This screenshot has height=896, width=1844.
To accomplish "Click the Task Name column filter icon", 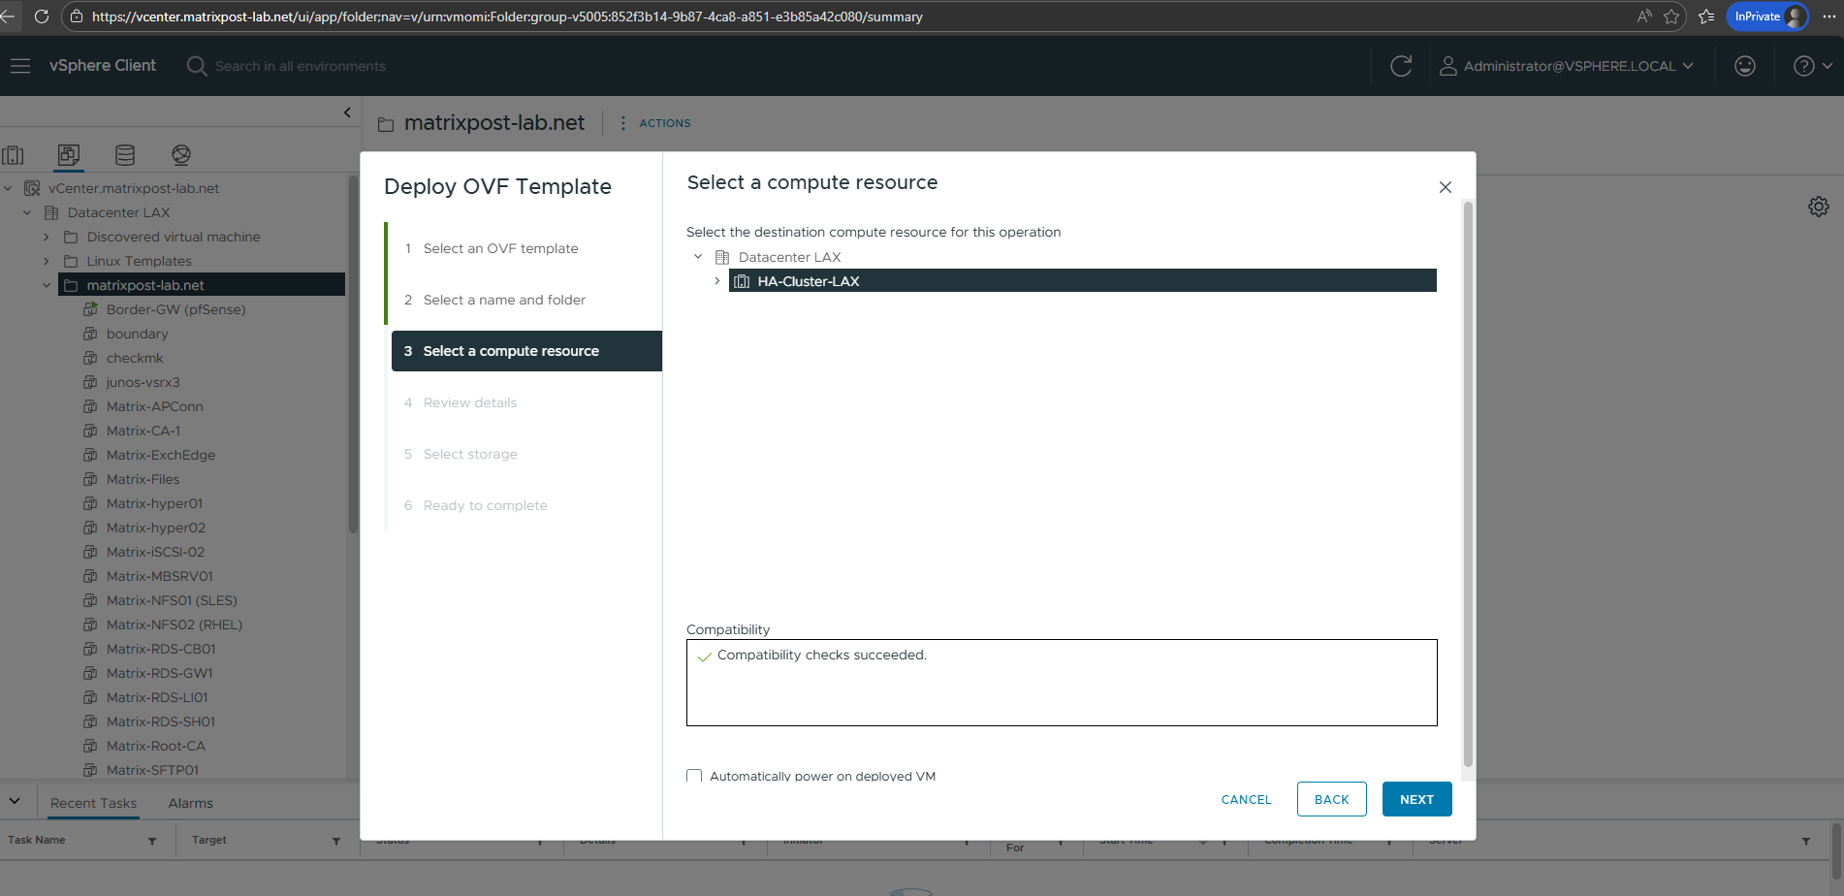I will 152,841.
